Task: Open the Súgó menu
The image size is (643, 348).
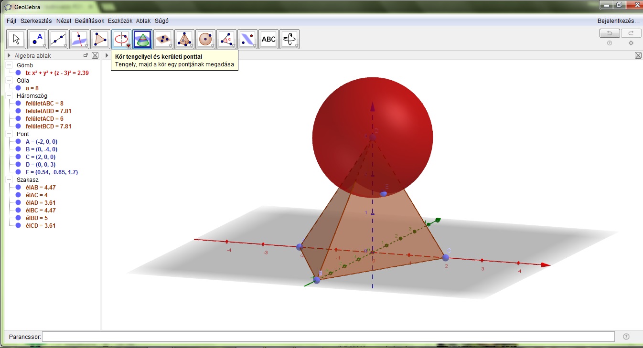Action: [x=161, y=21]
